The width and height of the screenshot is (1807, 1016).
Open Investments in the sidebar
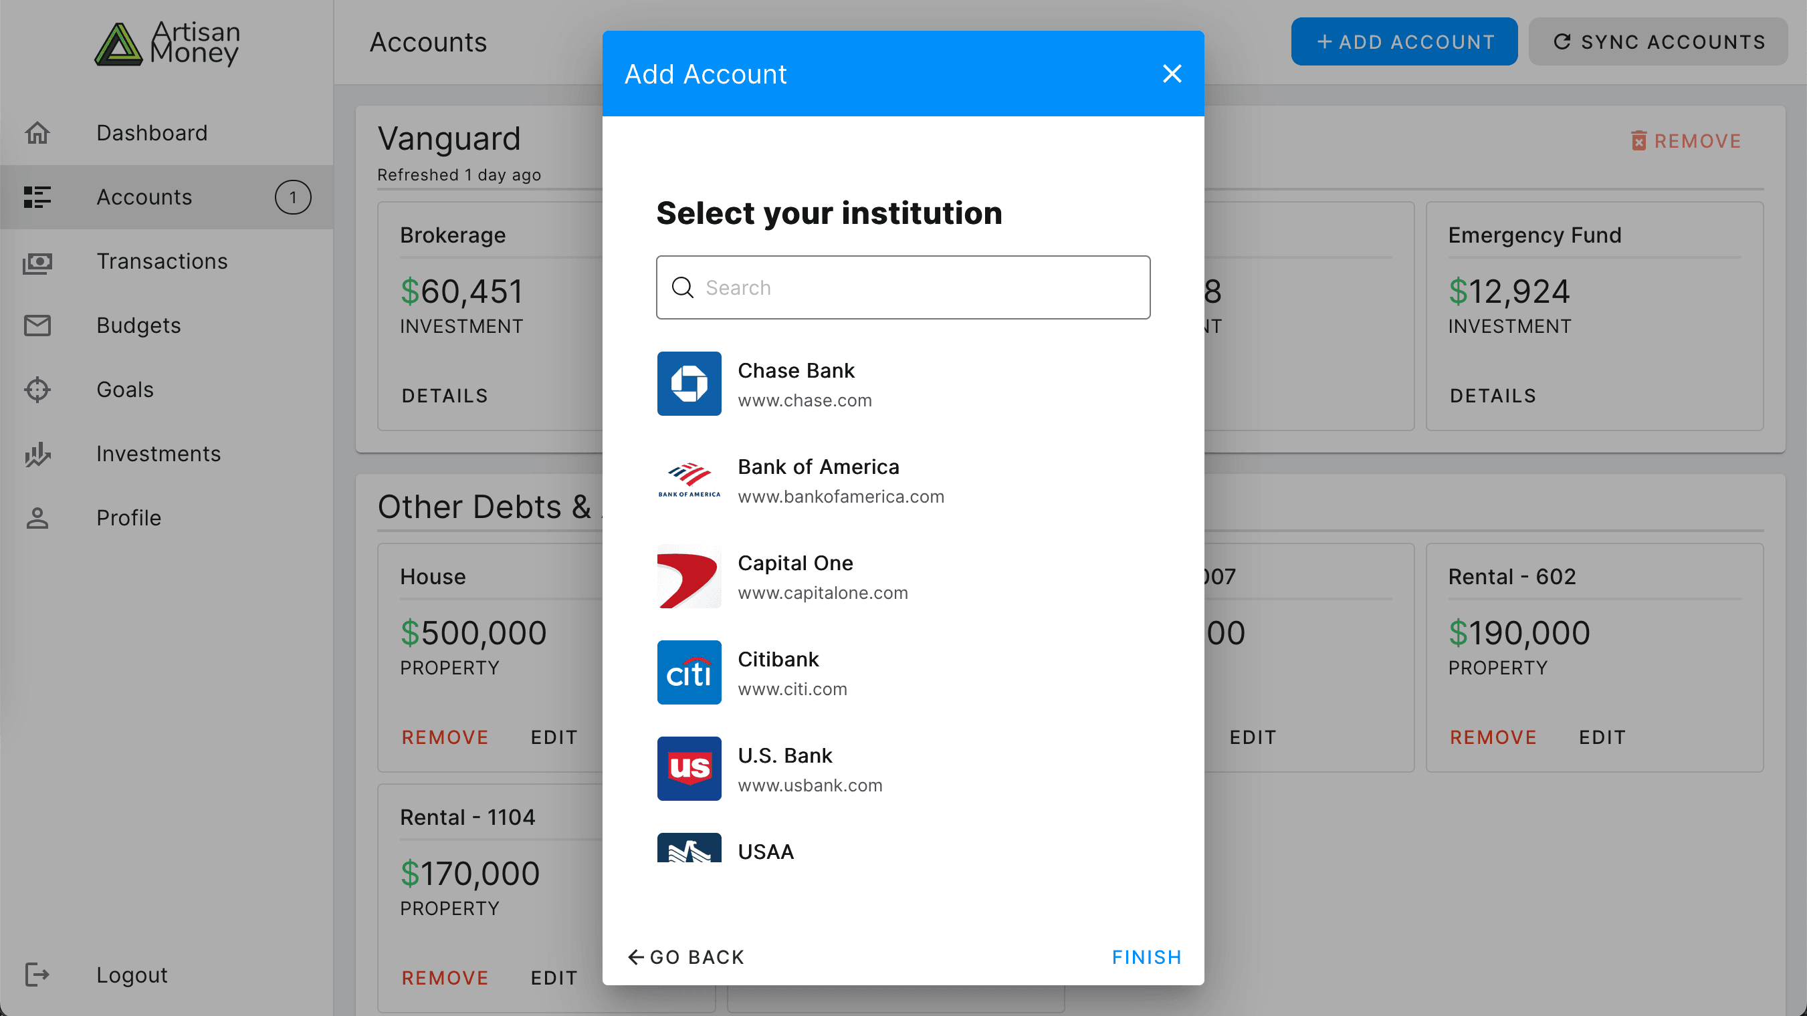coord(167,454)
